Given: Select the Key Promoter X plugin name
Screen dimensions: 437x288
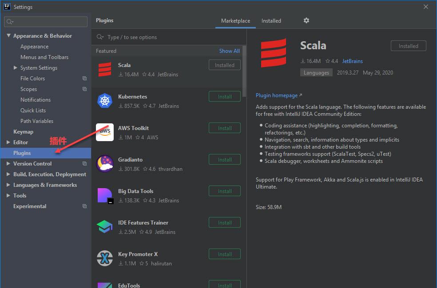Looking at the screenshot, I should pyautogui.click(x=138, y=254).
